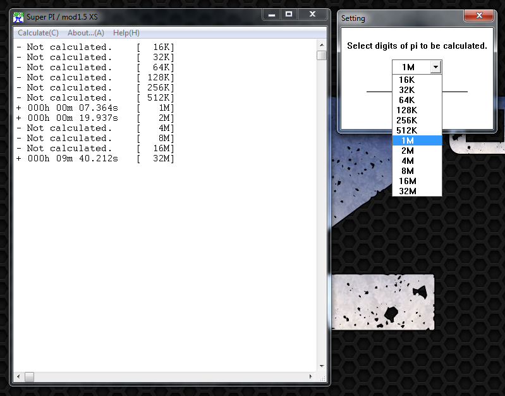Viewport: 505px width, 396px height.
Task: Open the Calculate(C) menu
Action: coord(38,33)
